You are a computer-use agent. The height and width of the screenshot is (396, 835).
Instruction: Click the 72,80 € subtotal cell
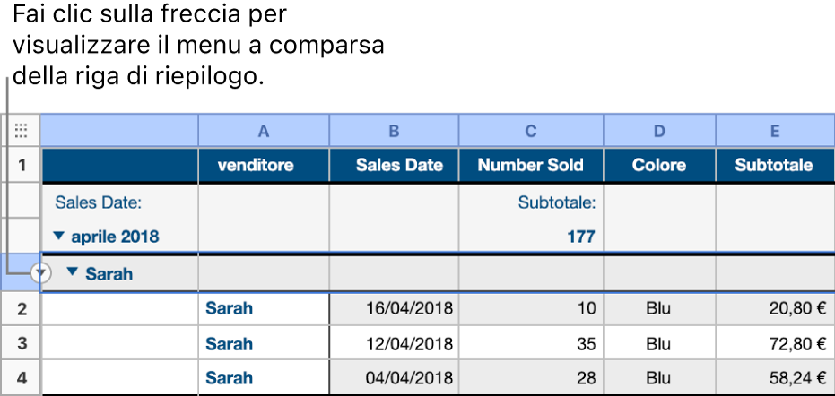pos(774,343)
